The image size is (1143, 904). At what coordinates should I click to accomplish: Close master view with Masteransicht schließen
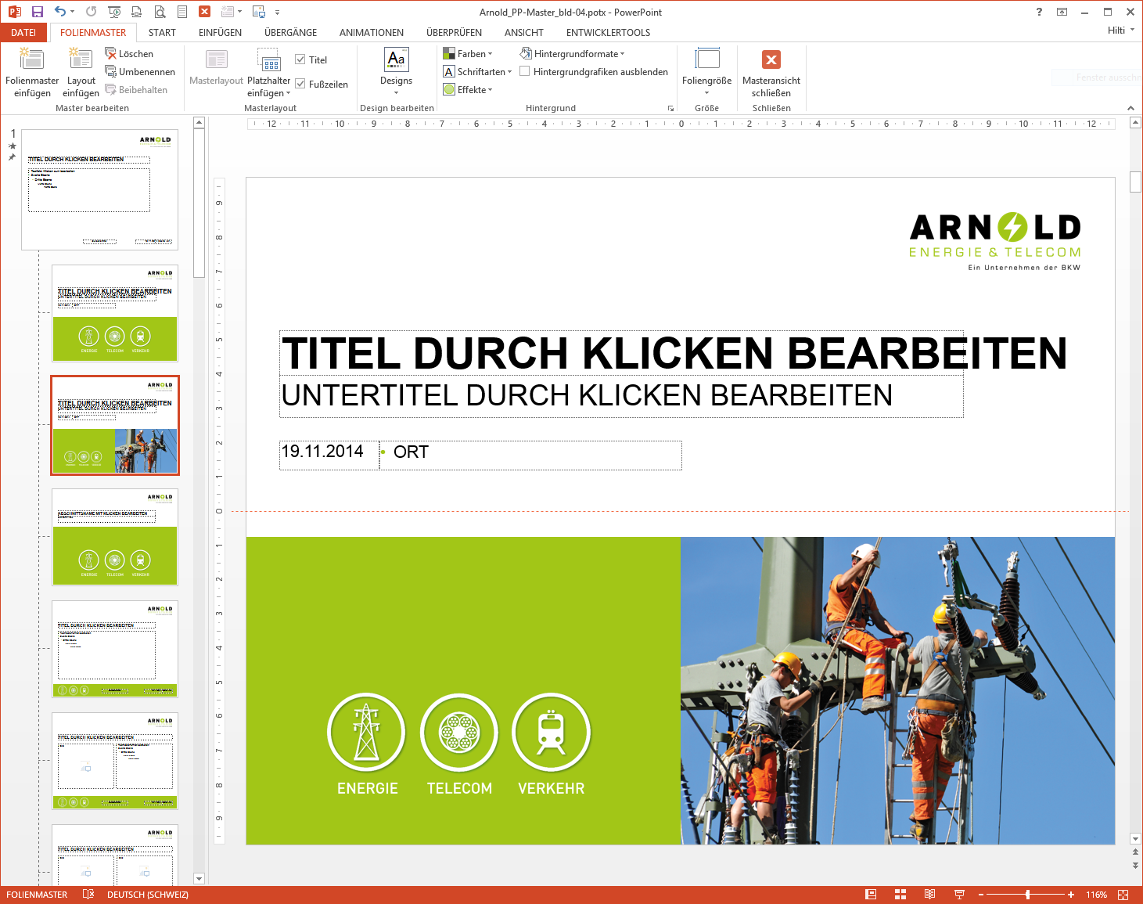tap(771, 60)
